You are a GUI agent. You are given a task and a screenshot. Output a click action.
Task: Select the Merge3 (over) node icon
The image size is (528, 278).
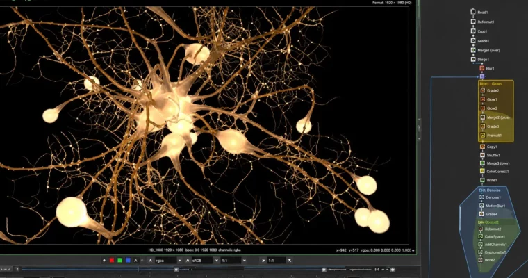coord(482,163)
